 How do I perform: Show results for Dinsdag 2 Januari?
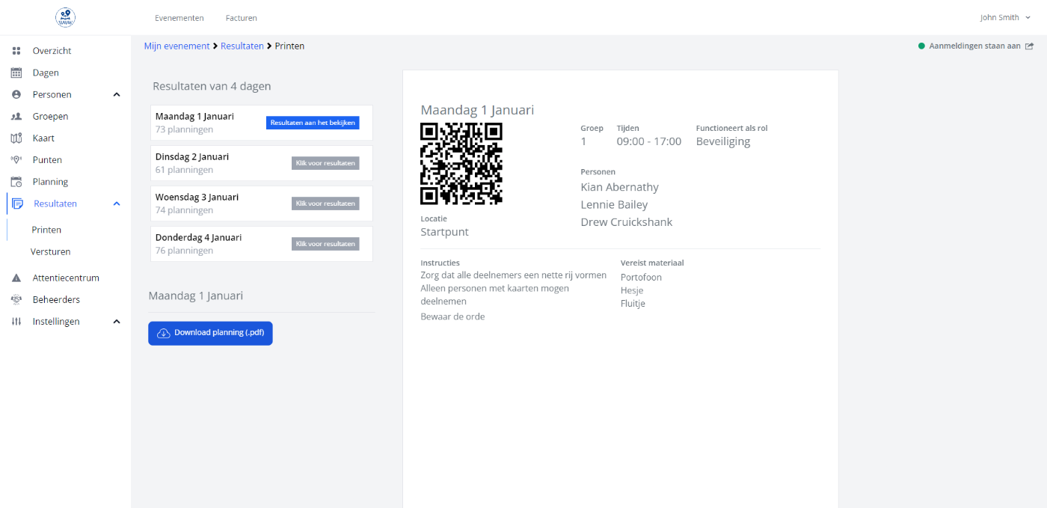[325, 163]
